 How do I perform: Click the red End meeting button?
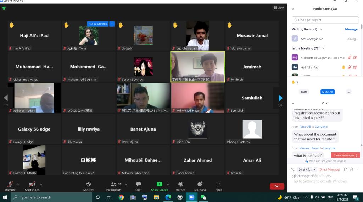coord(277,186)
